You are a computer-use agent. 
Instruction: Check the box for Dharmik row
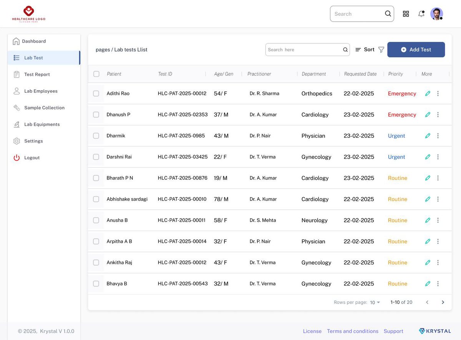[96, 136]
